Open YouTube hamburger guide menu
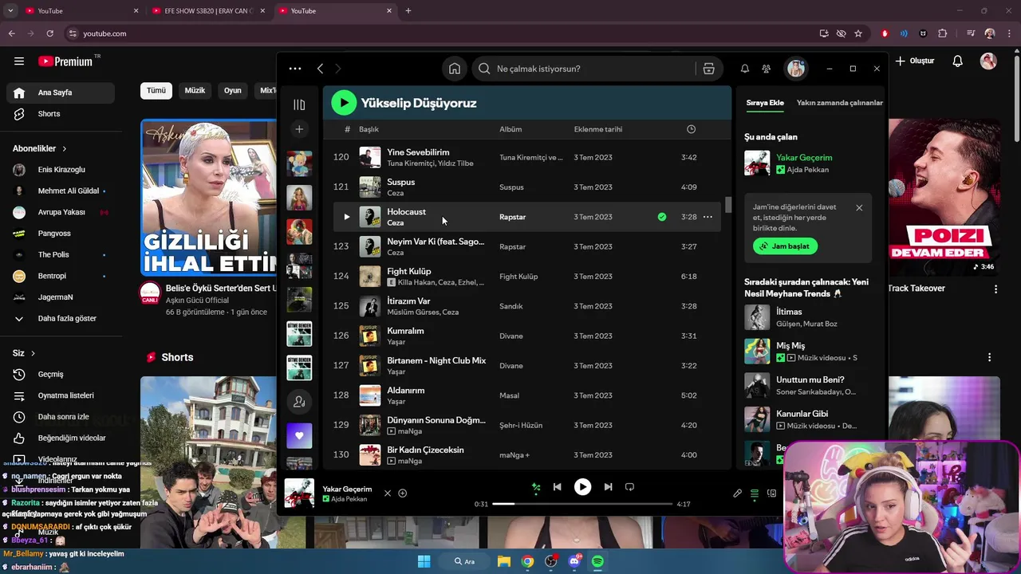Screen dimensions: 1021x574 coord(19,61)
